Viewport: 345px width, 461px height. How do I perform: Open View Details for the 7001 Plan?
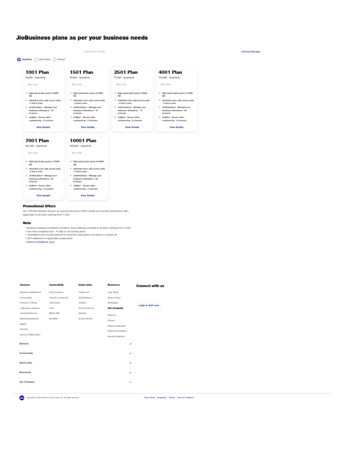43,195
